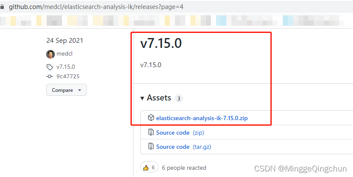Open the medcl author profile link

point(64,54)
